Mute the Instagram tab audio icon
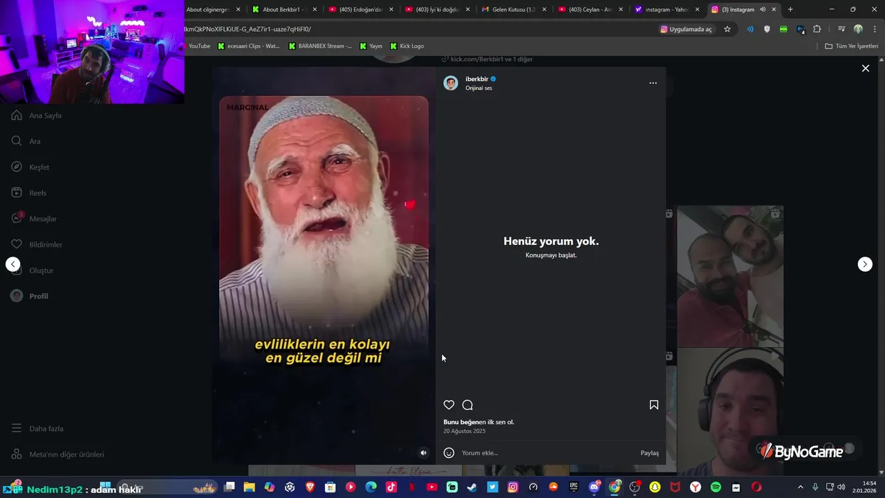This screenshot has height=498, width=885. point(763,10)
